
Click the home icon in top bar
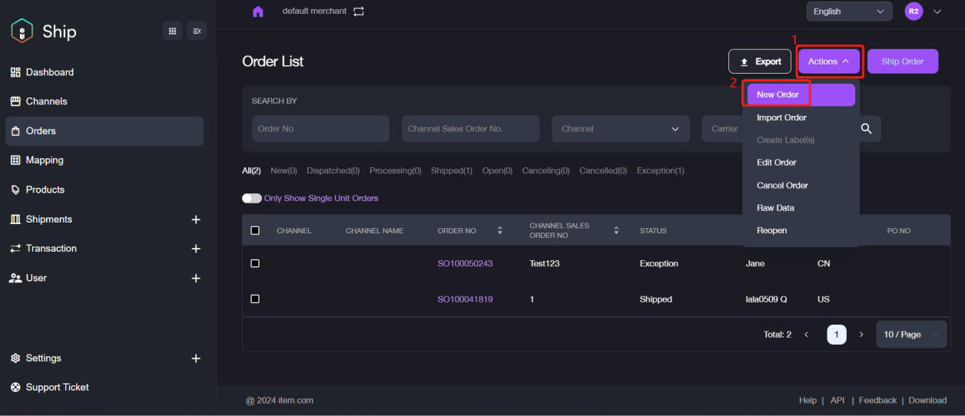[x=258, y=12]
